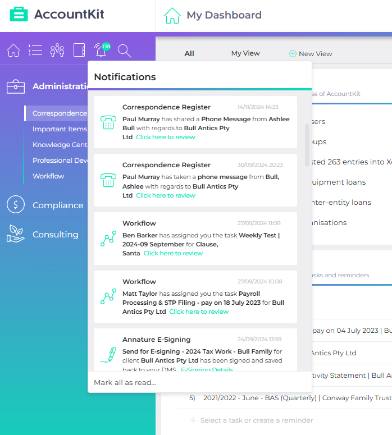Click the Compliance dollar icon
The image size is (392, 435).
pos(16,204)
